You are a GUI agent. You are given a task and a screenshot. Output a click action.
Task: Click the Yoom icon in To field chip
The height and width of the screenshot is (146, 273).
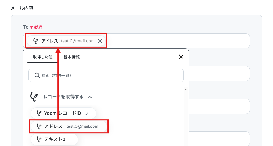point(35,41)
